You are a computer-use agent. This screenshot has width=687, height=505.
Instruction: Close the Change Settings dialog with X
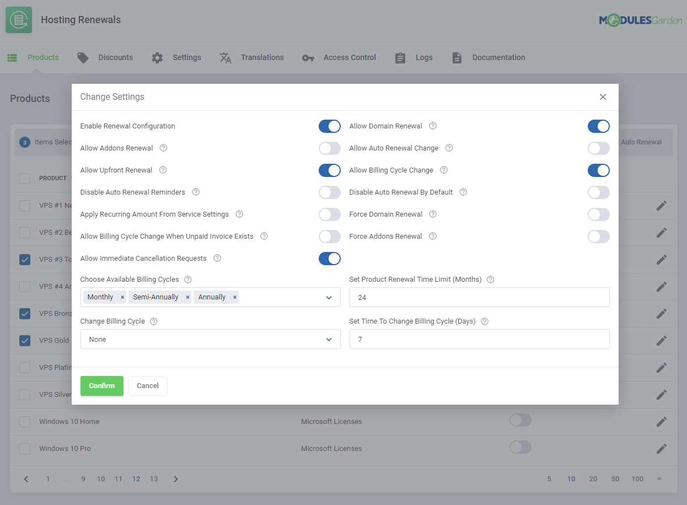click(x=603, y=97)
